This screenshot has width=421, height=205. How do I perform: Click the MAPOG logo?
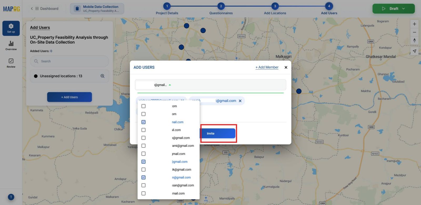point(11,9)
